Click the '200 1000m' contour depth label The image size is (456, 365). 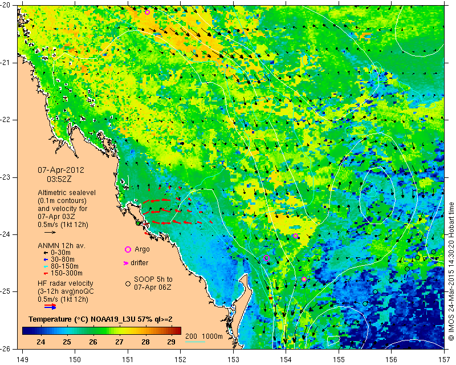[204, 336]
